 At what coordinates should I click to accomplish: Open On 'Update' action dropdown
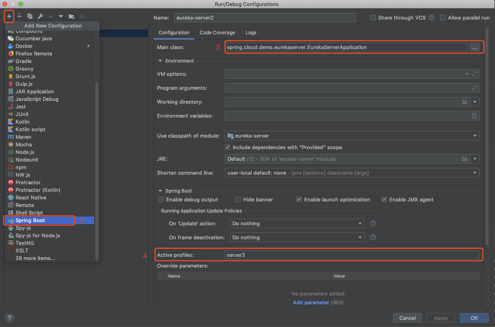(360, 224)
